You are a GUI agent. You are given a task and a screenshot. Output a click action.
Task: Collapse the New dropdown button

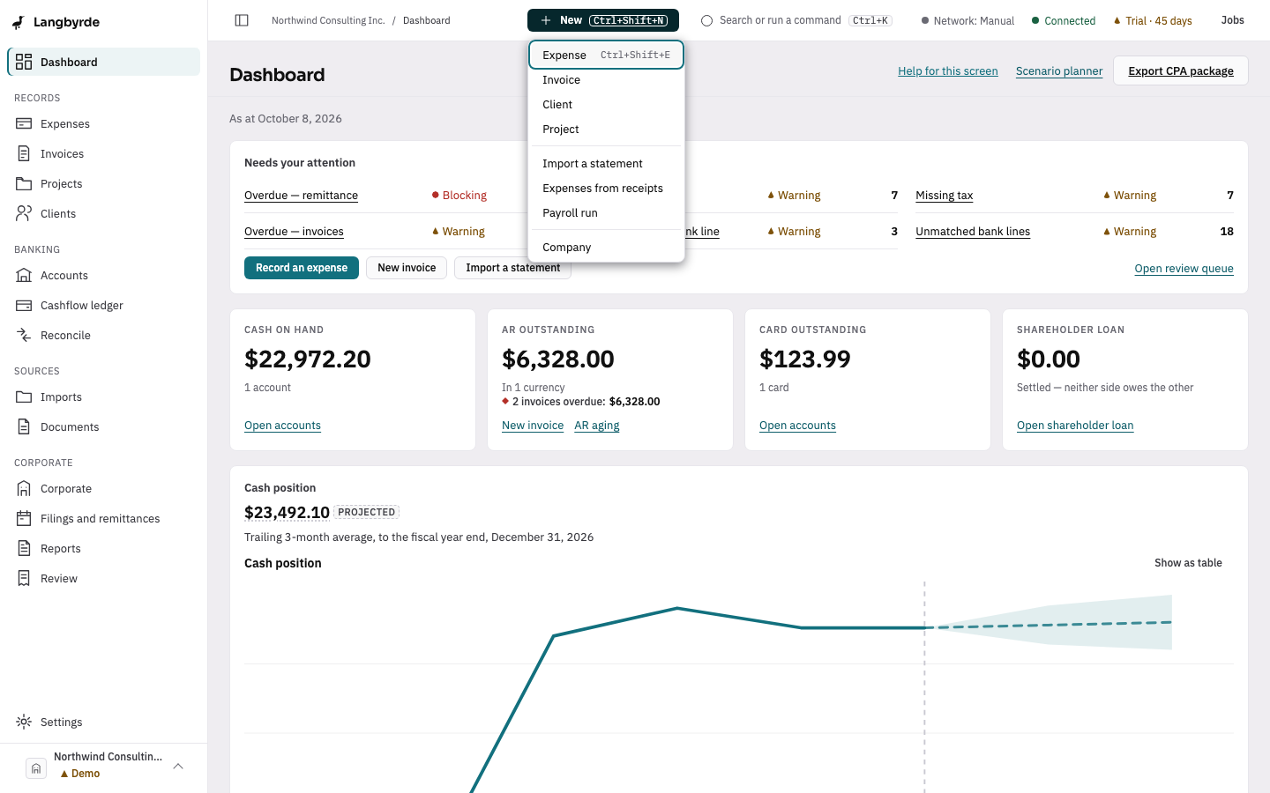pos(603,20)
